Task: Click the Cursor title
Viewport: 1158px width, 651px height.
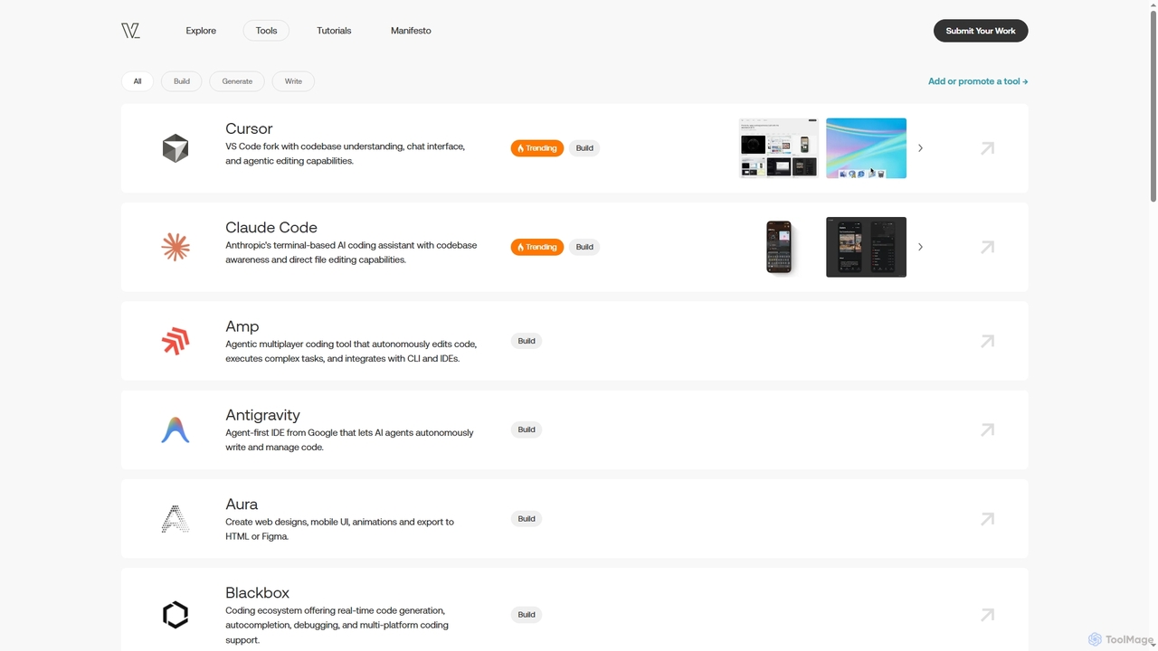Action: [x=249, y=129]
